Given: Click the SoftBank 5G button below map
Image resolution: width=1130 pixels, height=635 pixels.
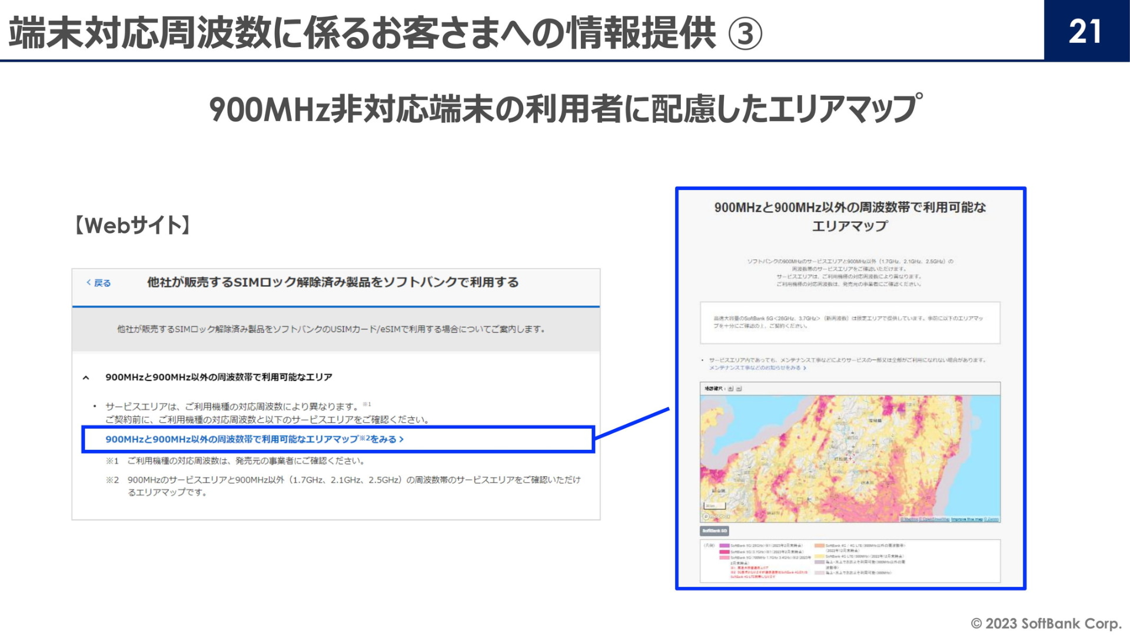Looking at the screenshot, I should click(x=714, y=531).
